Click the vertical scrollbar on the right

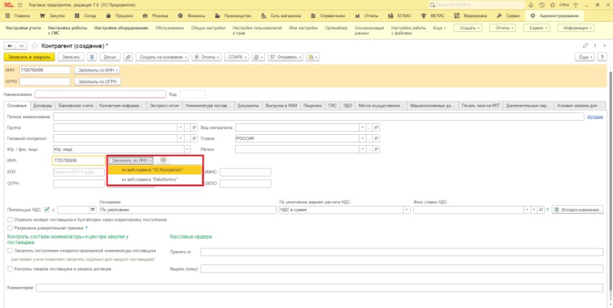point(611,184)
